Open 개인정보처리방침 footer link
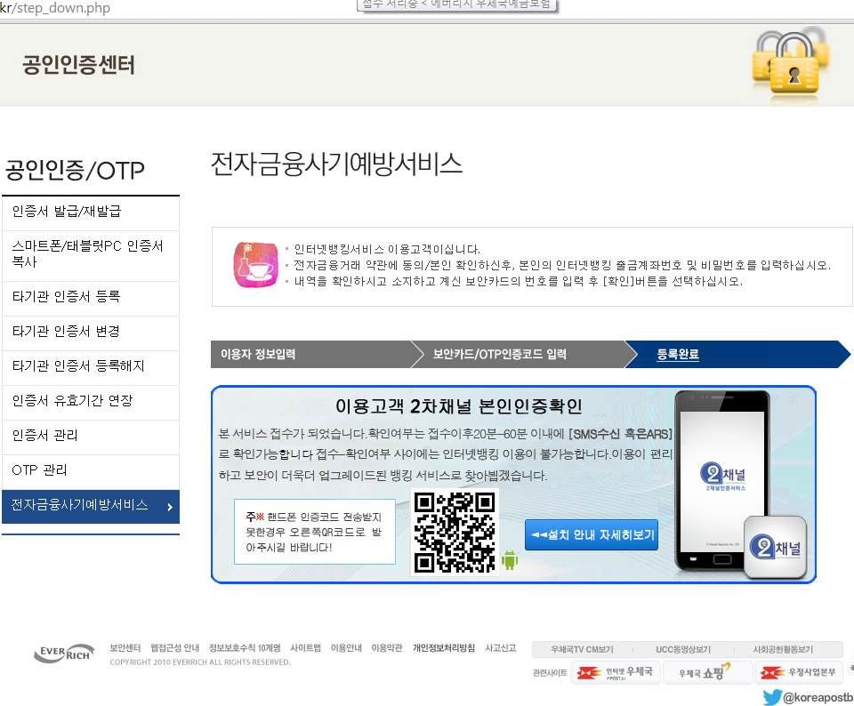Viewport: 854px width, 706px height. (x=443, y=648)
